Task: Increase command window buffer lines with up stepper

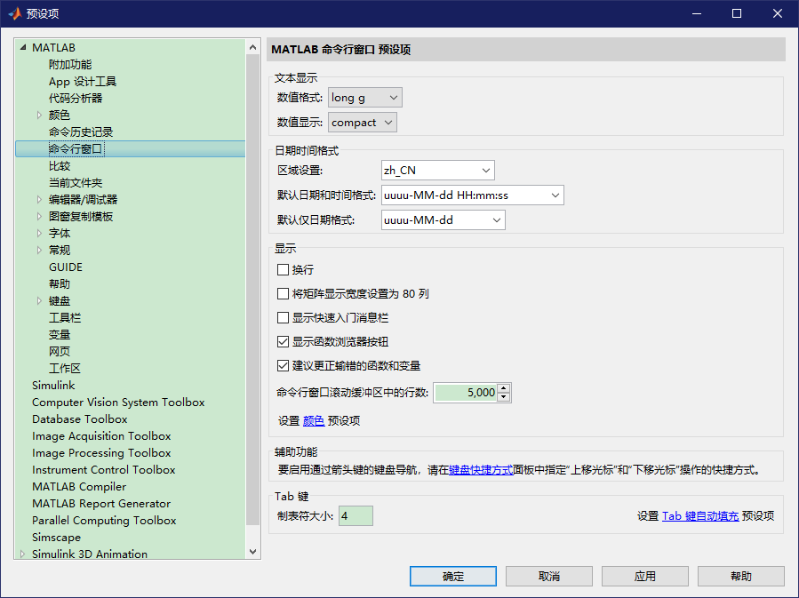Action: point(505,388)
